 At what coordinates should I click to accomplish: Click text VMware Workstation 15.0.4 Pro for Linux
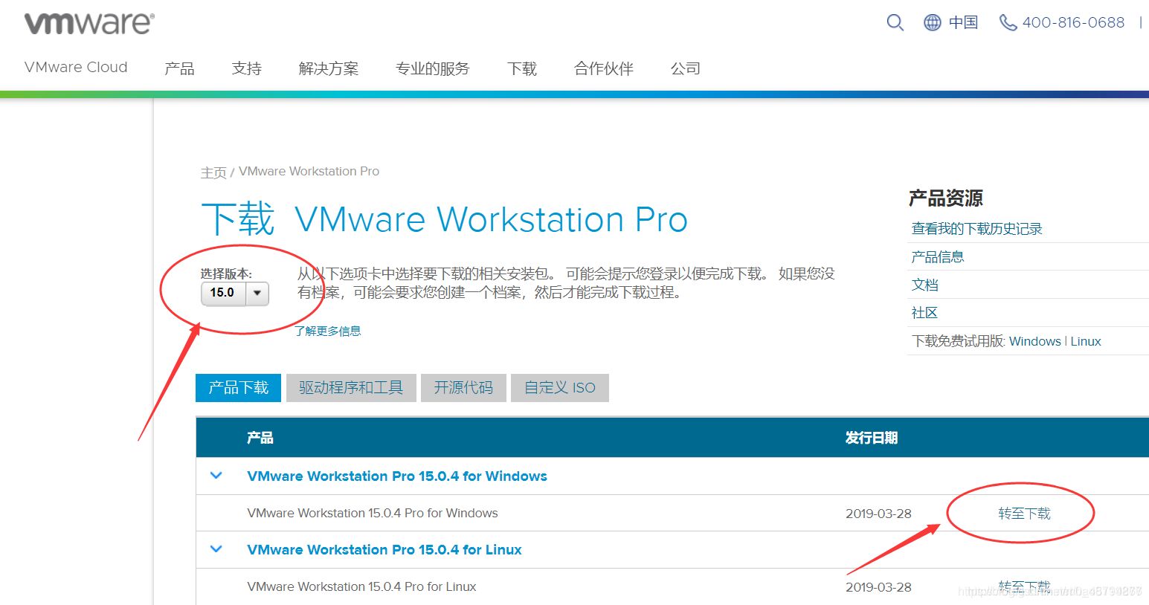(x=361, y=586)
